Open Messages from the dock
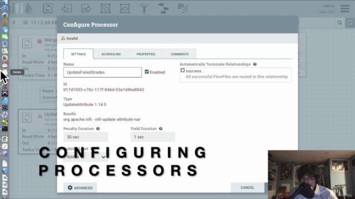 pos(5,29)
